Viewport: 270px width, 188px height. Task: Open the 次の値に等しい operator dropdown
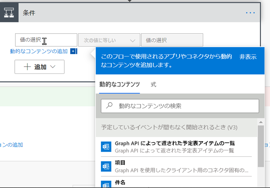[109, 40]
